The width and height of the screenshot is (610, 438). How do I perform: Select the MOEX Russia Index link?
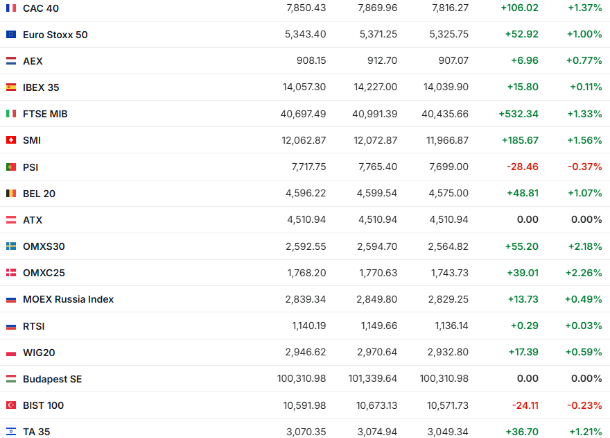click(x=68, y=299)
